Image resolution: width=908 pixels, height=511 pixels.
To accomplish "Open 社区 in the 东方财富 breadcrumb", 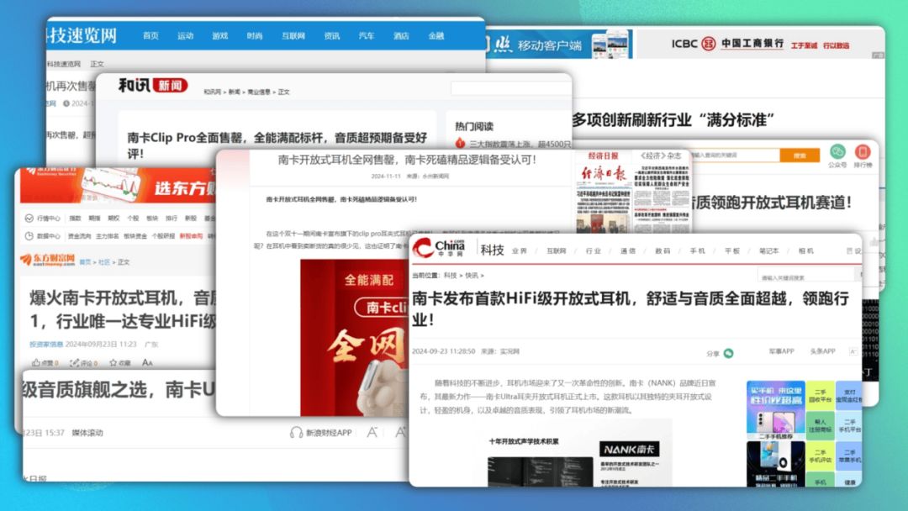I will click(x=104, y=262).
